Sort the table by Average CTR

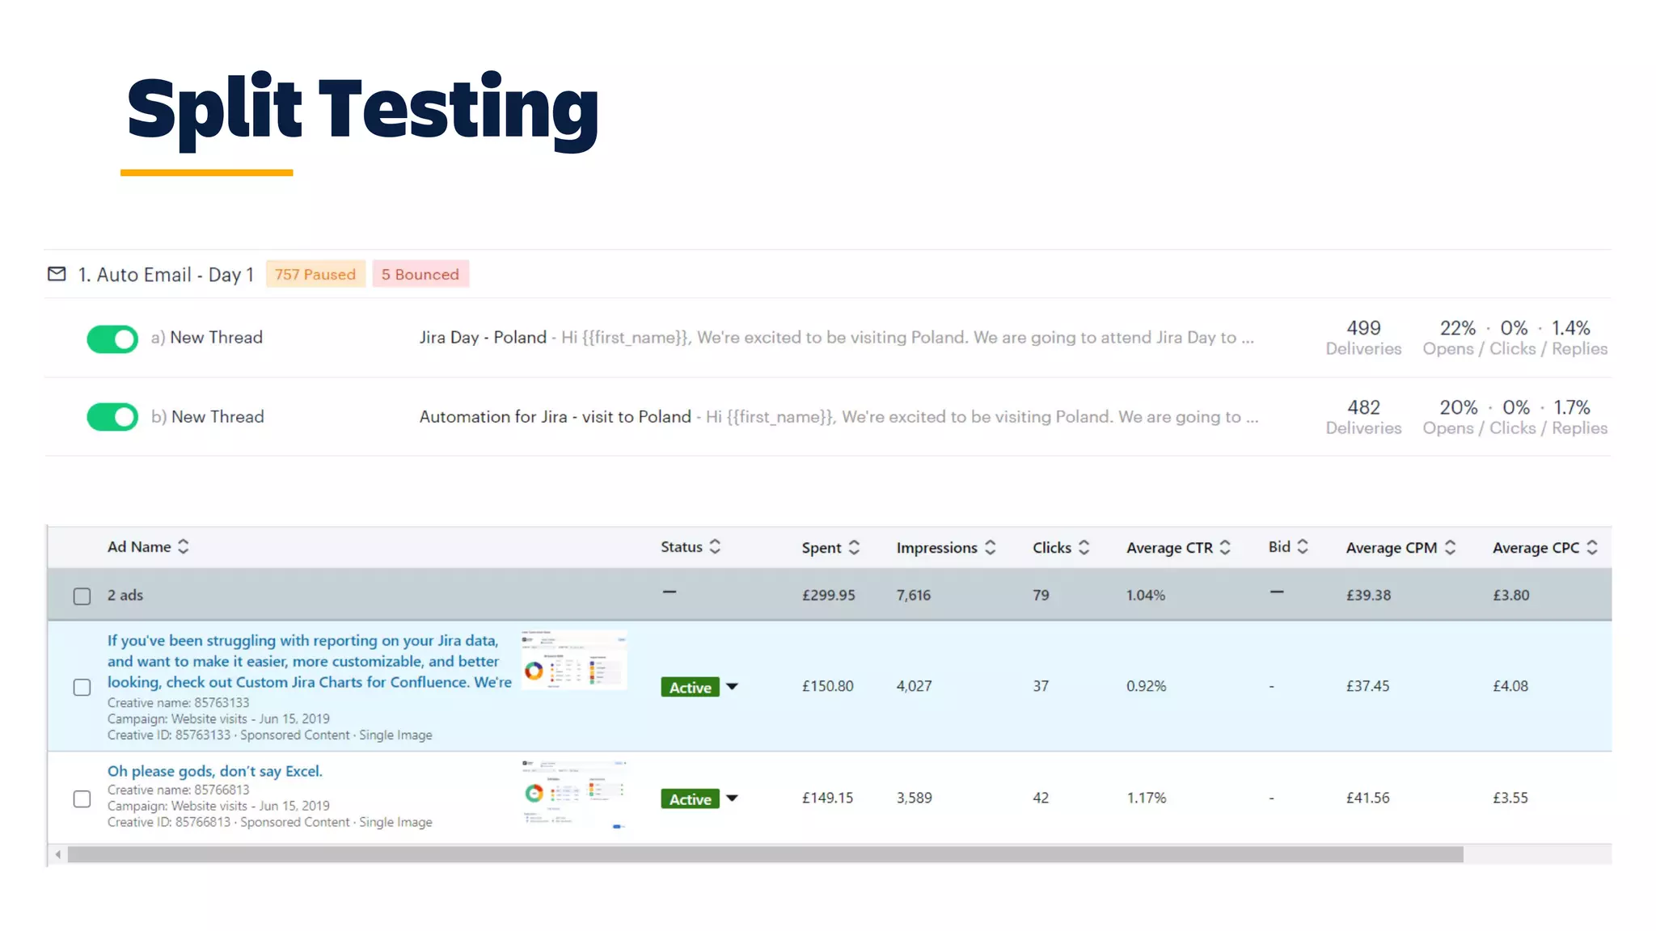click(1178, 548)
